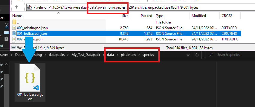This screenshot has width=255, height=107.
Task: Open the 'My_Test_Datapack' breadcrumb folder
Action: point(86,55)
